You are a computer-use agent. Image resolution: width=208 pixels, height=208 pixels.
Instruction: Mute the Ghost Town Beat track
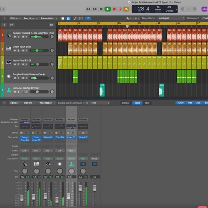(x=15, y=51)
